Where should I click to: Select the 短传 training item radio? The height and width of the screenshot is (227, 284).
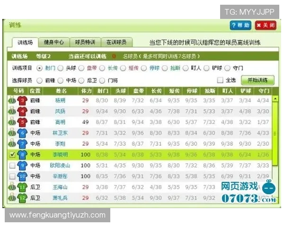pos(123,68)
